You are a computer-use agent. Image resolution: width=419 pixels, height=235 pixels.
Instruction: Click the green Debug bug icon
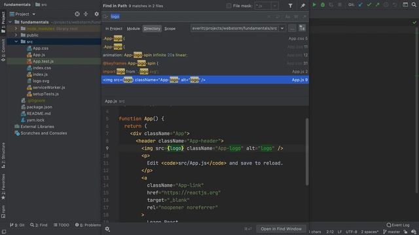[323, 5]
